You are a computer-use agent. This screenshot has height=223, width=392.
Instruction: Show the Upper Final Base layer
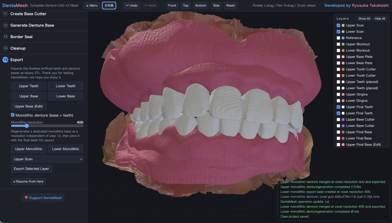338,132
